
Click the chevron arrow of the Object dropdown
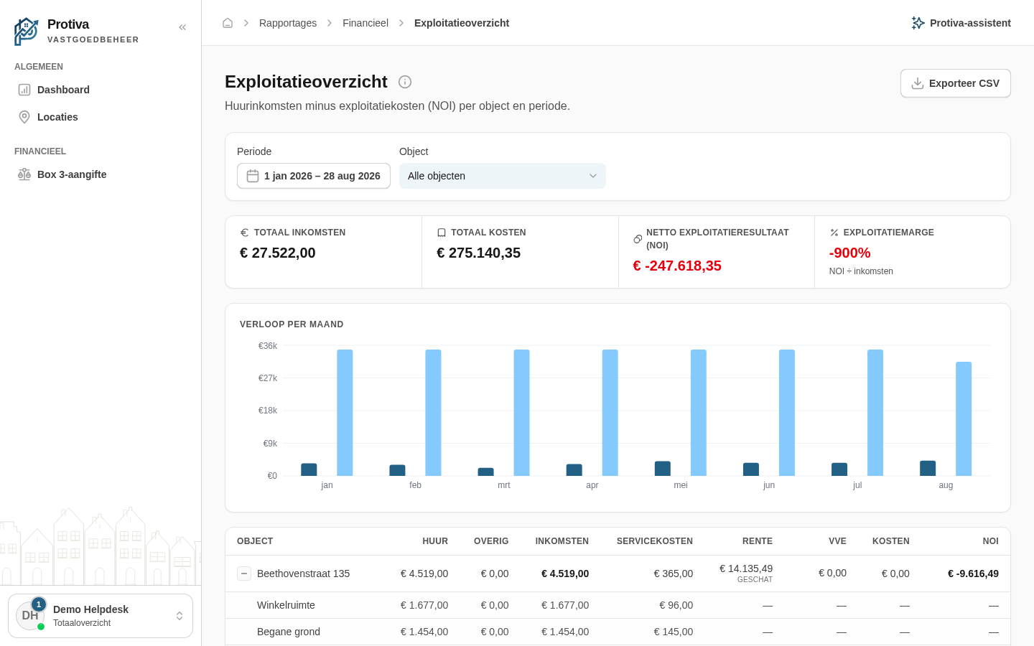click(x=593, y=176)
